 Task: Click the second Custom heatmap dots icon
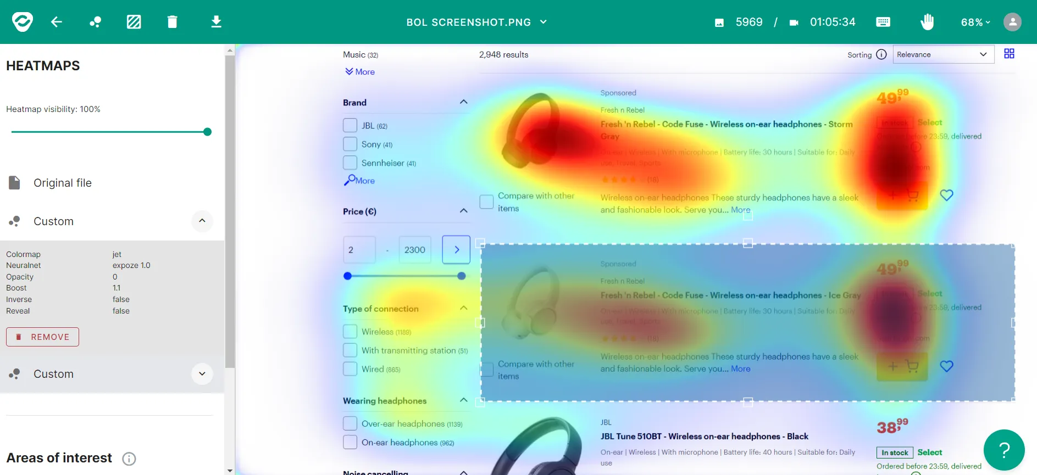15,373
